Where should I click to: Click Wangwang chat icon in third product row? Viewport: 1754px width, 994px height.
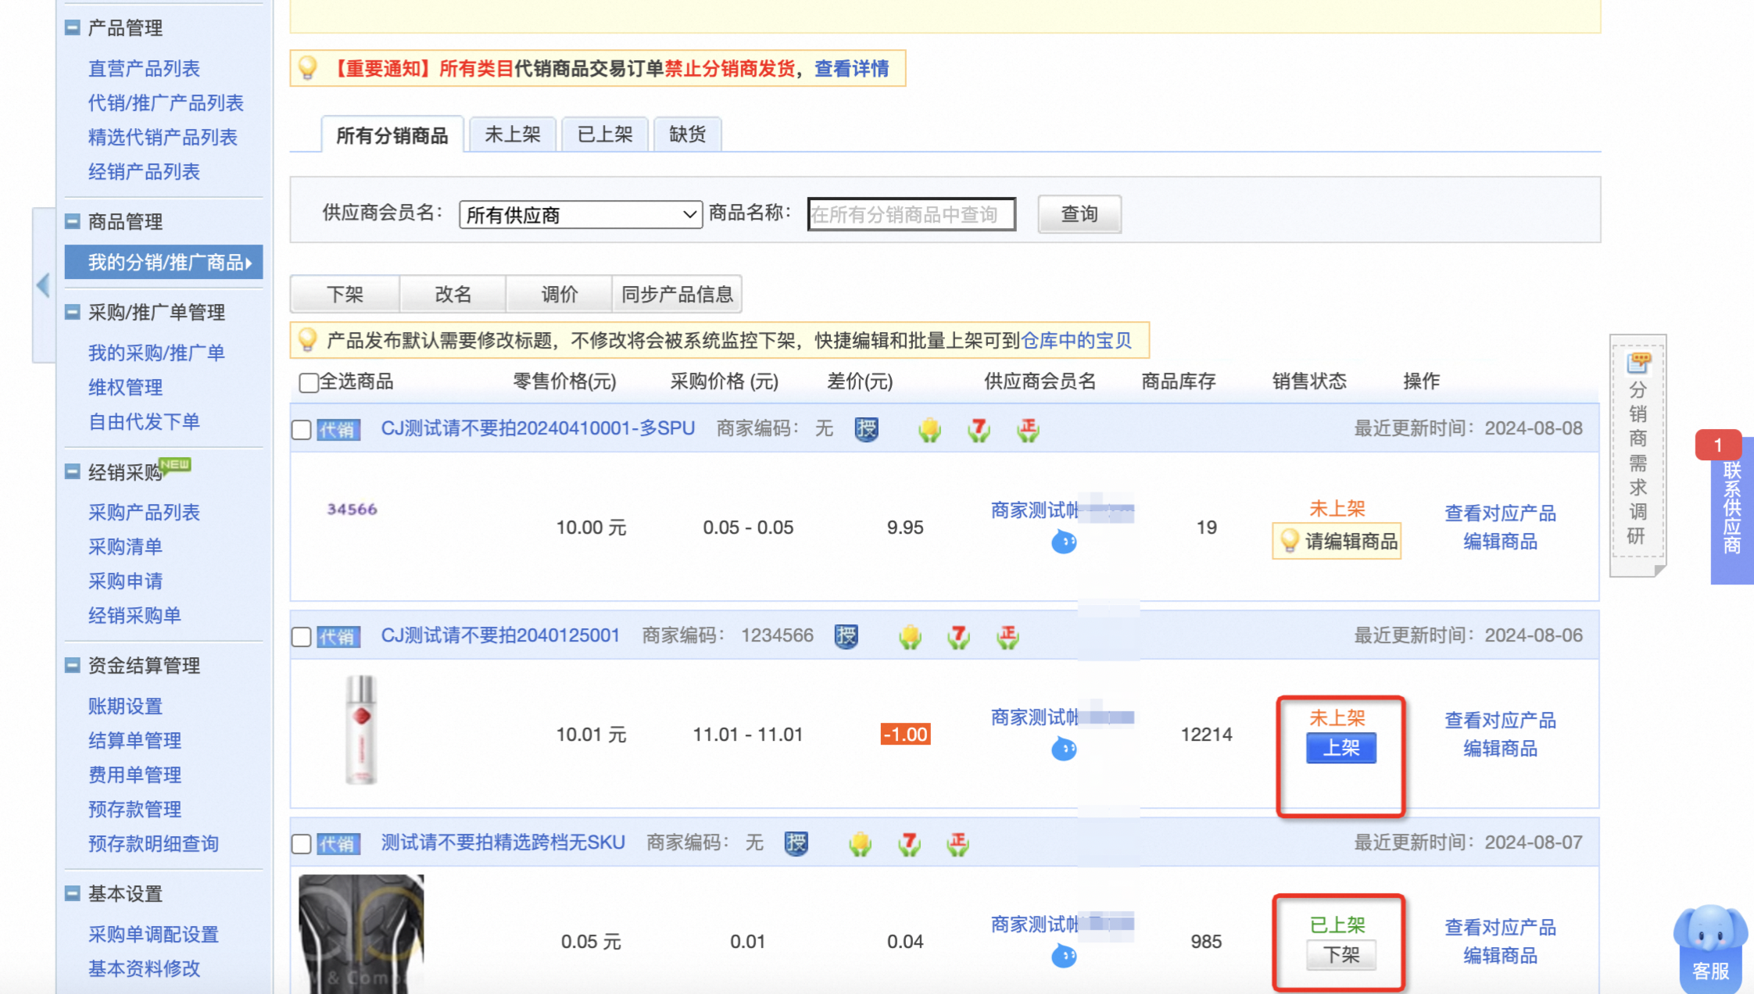(x=1064, y=955)
